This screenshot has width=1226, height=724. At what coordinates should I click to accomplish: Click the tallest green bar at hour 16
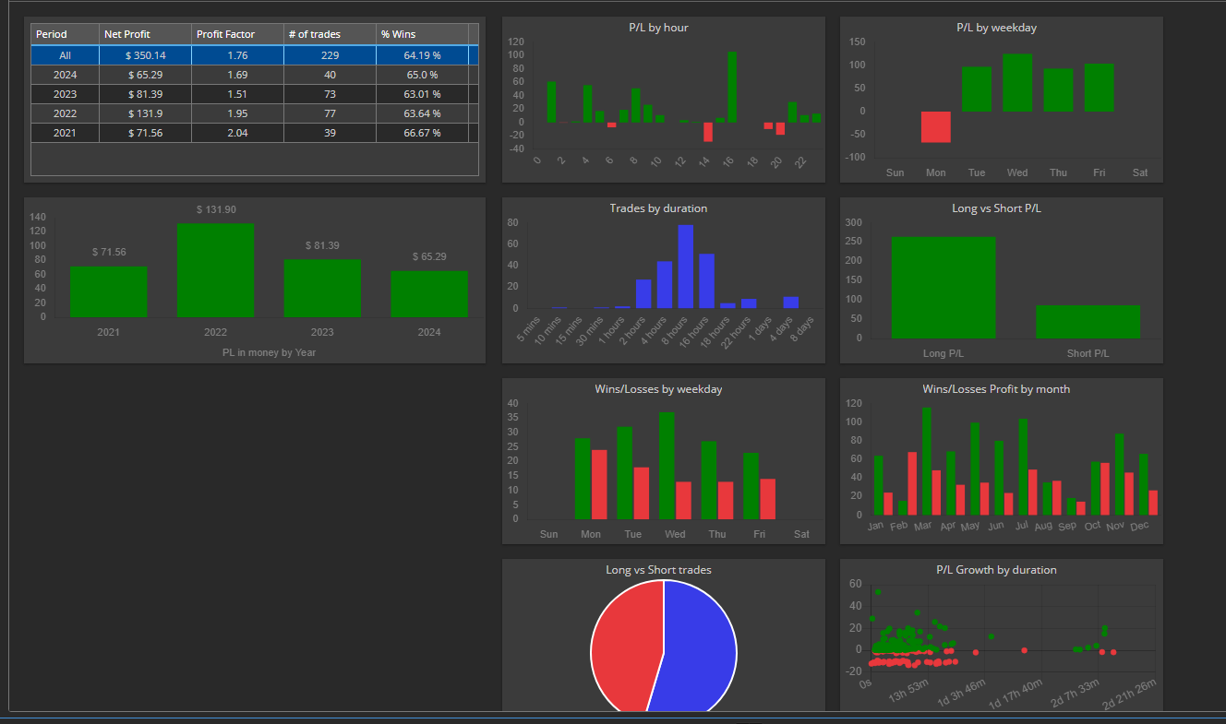coord(732,87)
